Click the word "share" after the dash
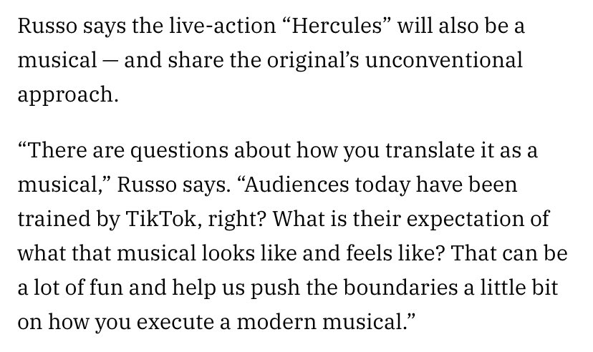 click(196, 60)
